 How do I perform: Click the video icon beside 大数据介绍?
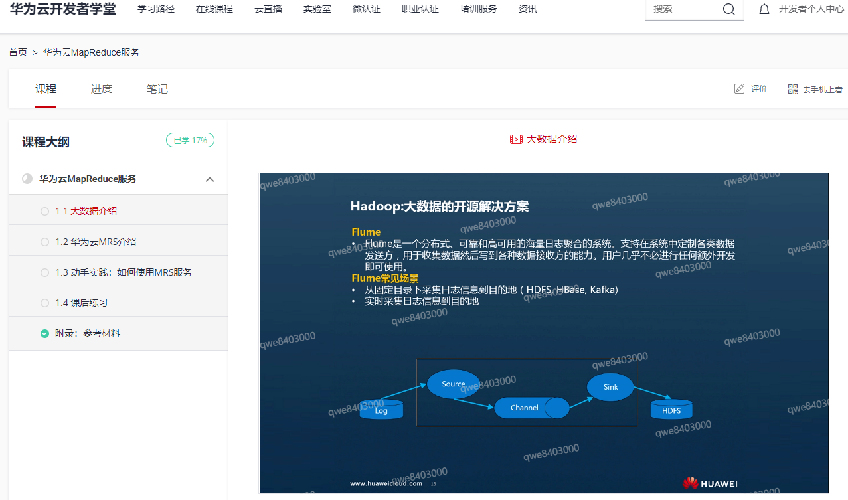click(516, 139)
